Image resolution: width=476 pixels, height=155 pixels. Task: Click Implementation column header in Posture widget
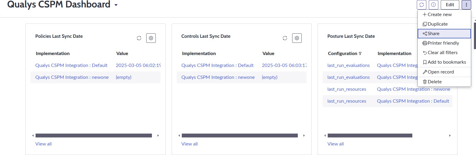coord(394,54)
